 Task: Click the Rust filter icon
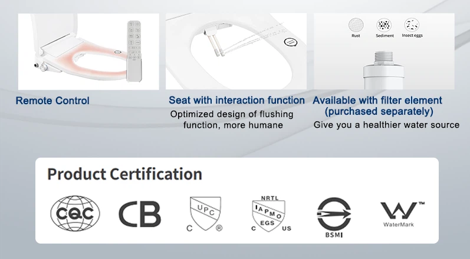point(356,26)
